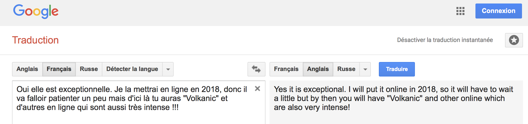
Task: Enable Détecter la langue option
Action: 132,69
